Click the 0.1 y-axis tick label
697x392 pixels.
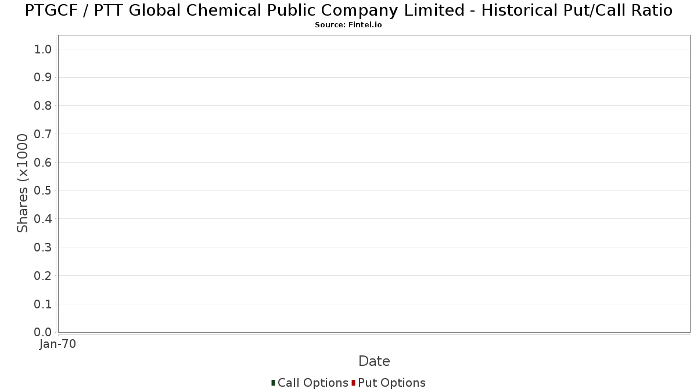[44, 304]
